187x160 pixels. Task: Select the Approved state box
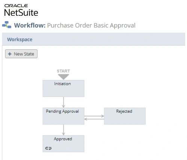(63, 143)
